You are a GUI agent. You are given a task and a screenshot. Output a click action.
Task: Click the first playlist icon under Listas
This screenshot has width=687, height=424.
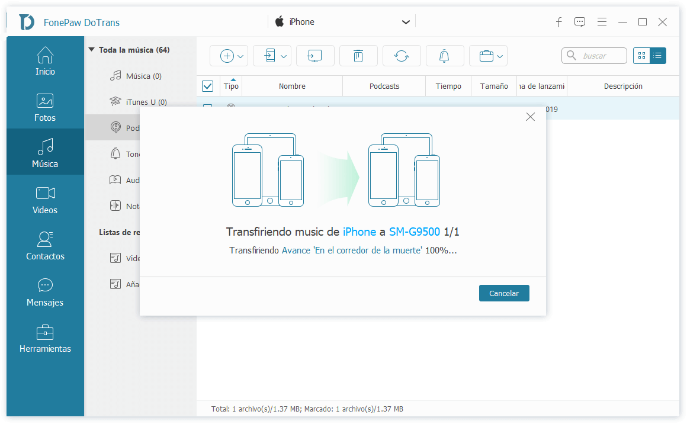coord(115,258)
